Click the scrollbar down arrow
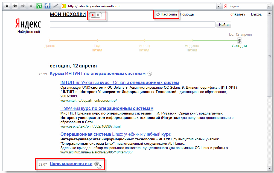This screenshot has width=274, height=173. 269,169
